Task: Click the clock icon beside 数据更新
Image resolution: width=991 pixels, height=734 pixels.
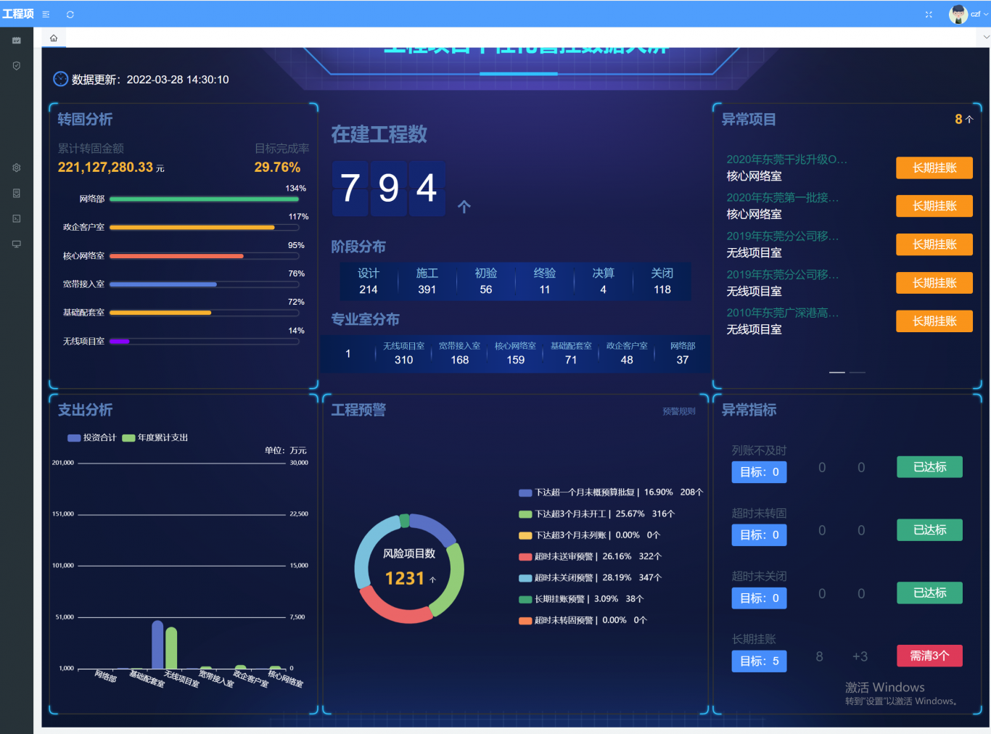Action: 61,79
